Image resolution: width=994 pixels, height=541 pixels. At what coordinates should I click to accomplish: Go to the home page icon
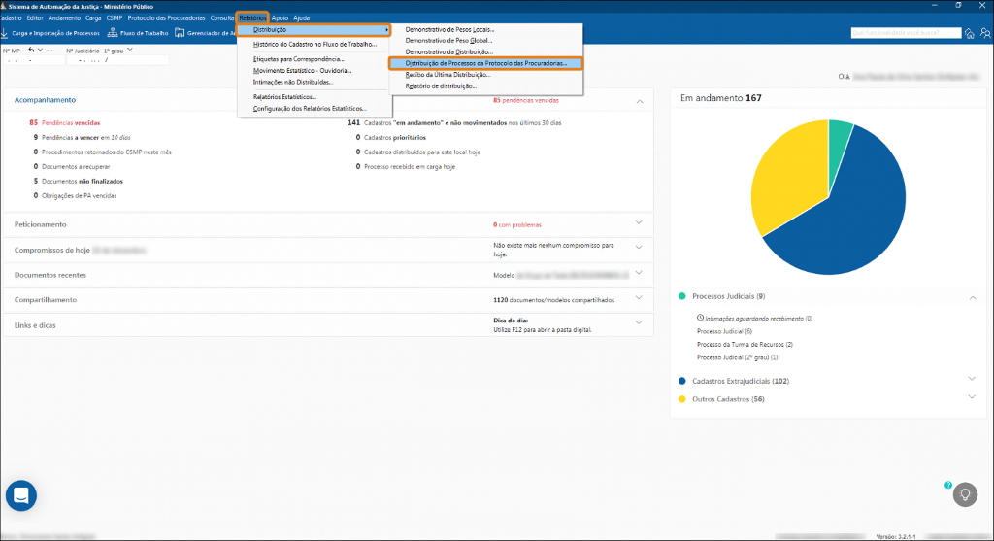pyautogui.click(x=969, y=33)
